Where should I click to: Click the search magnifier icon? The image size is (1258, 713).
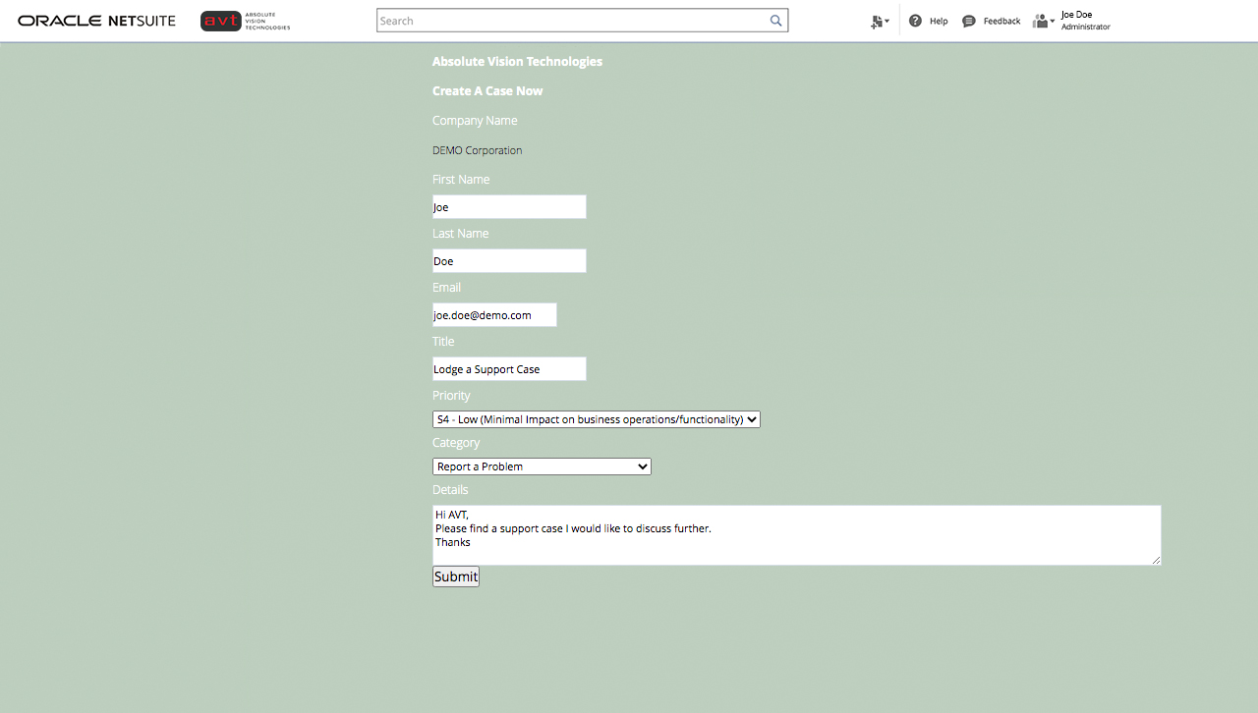(775, 20)
